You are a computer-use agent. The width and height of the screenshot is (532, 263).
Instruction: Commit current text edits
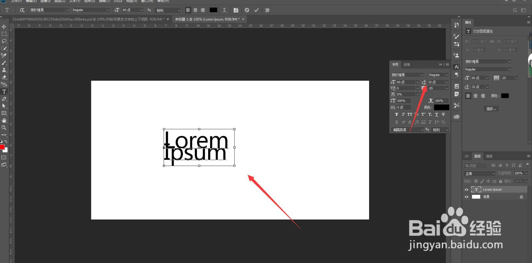pos(256,10)
